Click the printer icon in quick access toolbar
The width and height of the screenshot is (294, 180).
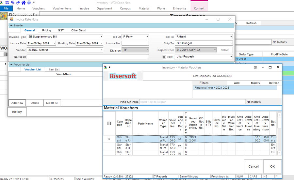tap(29, 3)
